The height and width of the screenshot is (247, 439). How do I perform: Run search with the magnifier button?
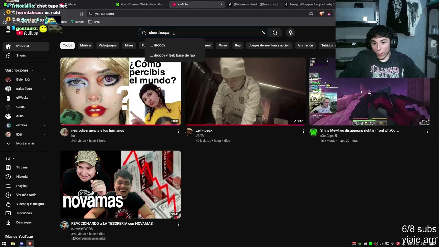tap(275, 33)
